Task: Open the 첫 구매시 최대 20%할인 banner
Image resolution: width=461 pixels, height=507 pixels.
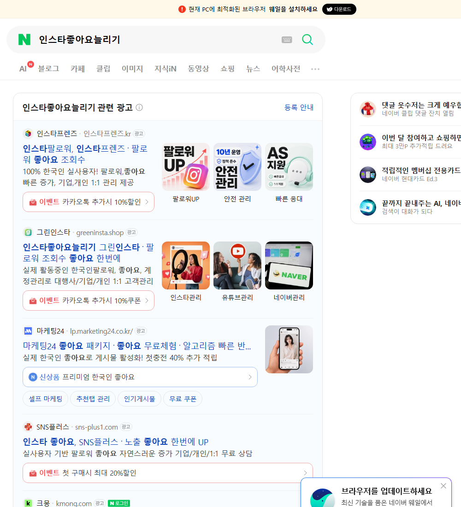Action: click(x=168, y=473)
